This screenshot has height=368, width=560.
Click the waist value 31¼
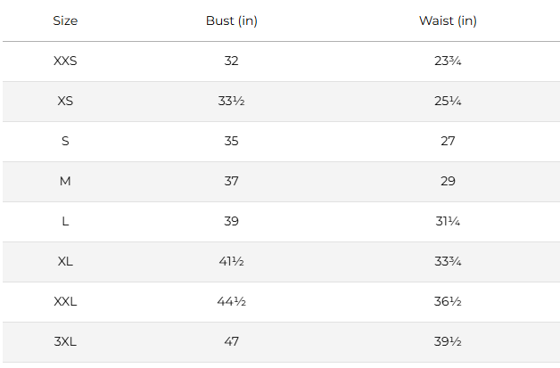click(x=448, y=221)
